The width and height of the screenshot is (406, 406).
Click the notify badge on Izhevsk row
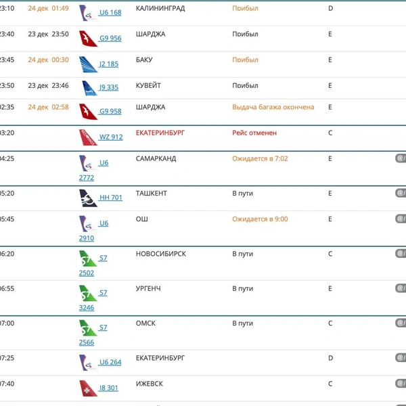[x=401, y=384]
